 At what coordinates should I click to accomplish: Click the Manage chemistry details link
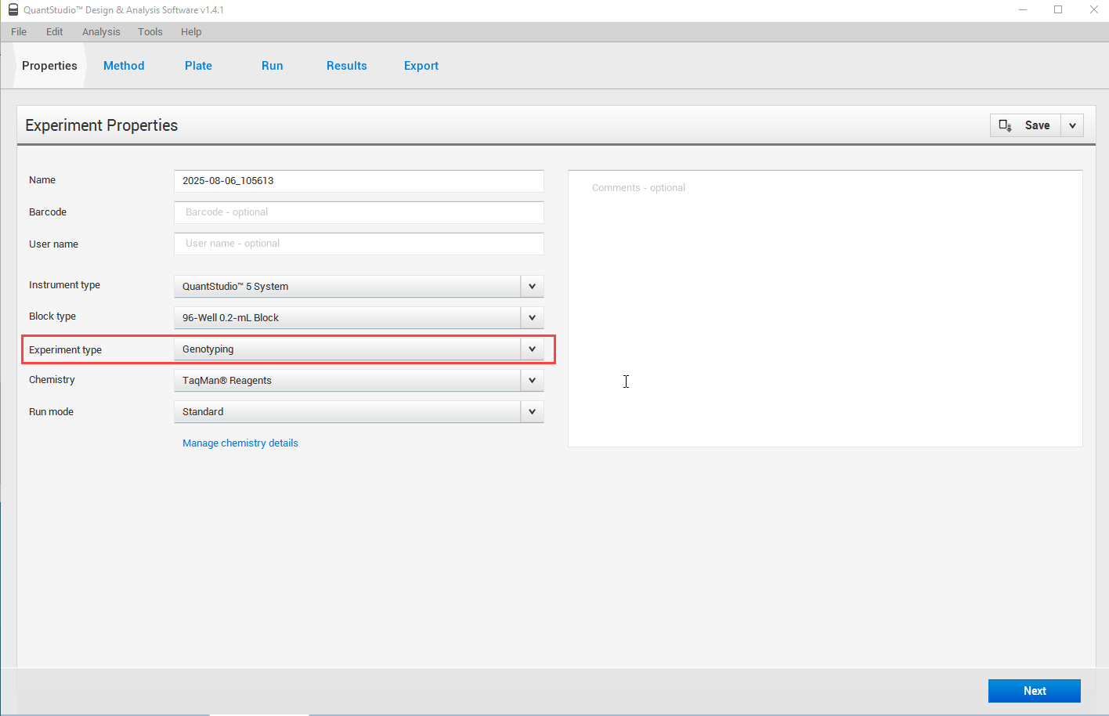pyautogui.click(x=240, y=443)
